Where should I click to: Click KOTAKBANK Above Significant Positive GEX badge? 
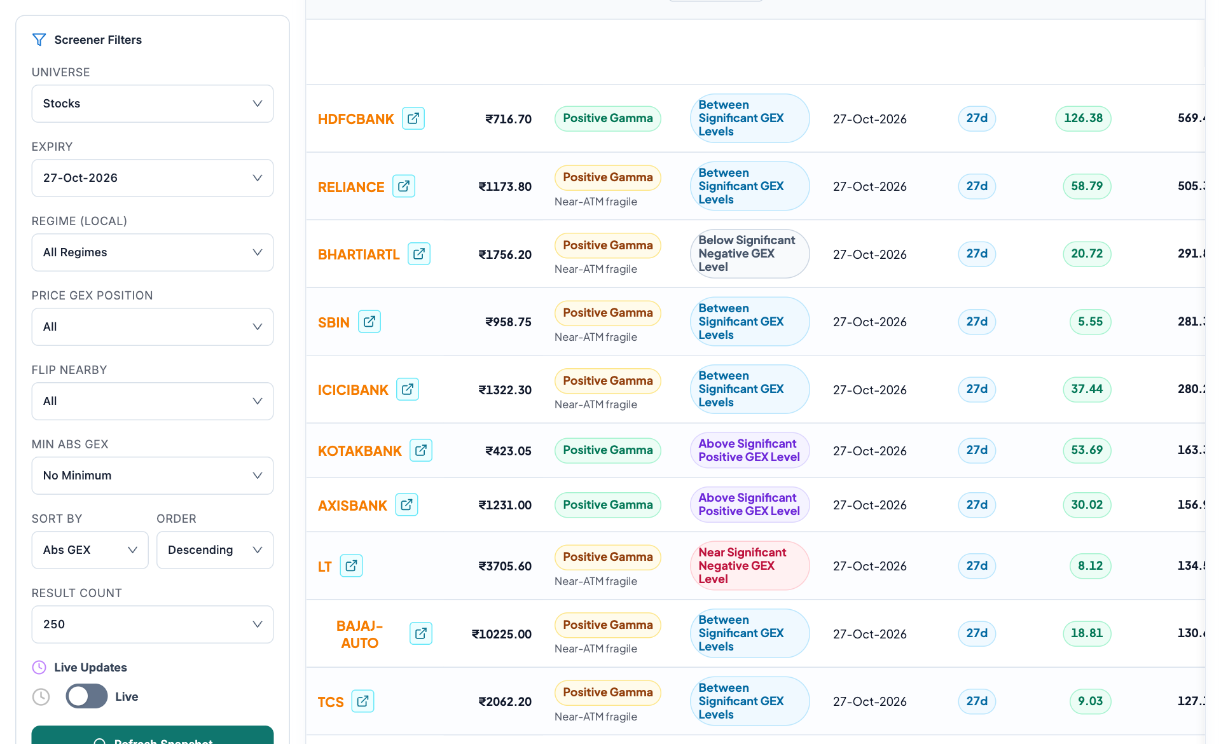coord(750,450)
